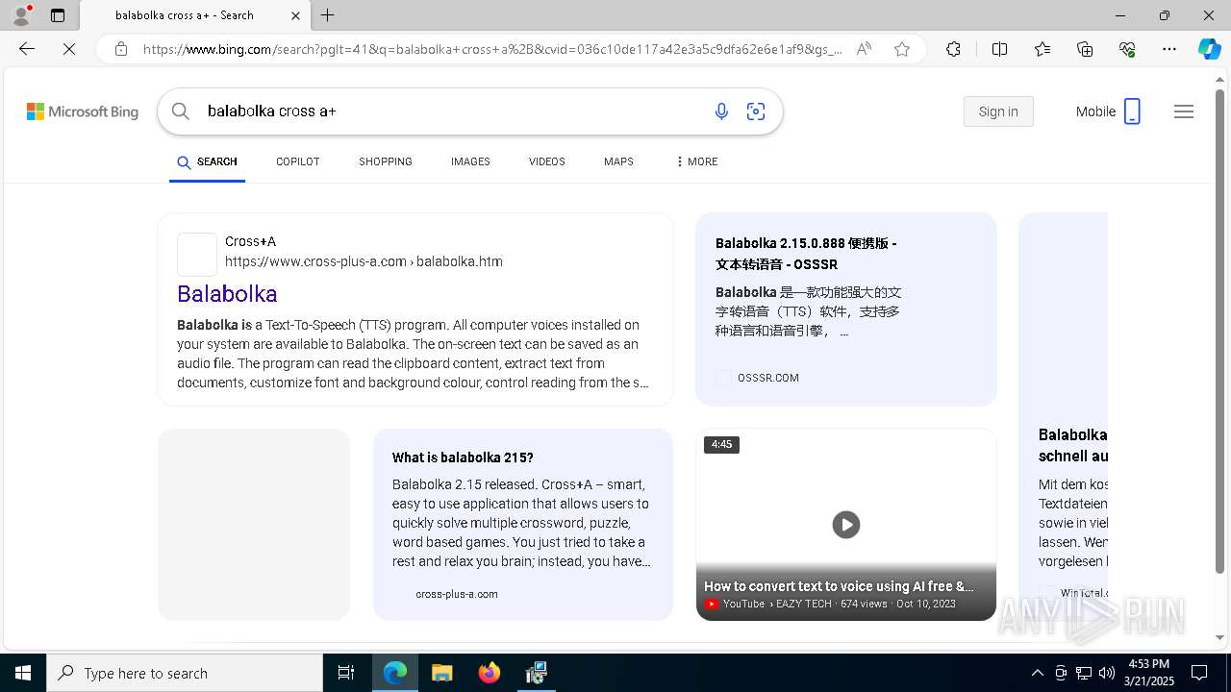This screenshot has height=692, width=1231.
Task: Open Task View on the taskbar
Action: (346, 673)
